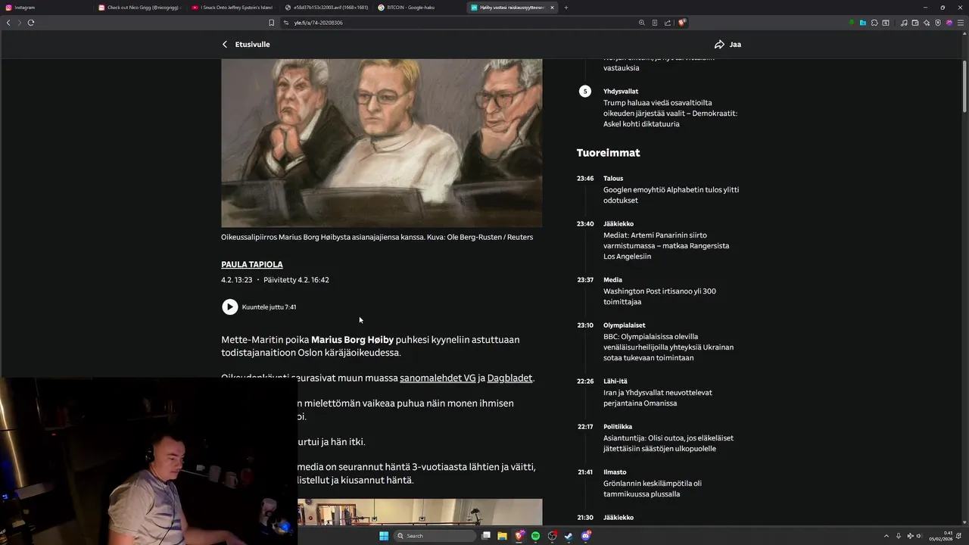969x545 pixels.
Task: Open the Leo AI sparkle icon in toolbar
Action: click(927, 23)
